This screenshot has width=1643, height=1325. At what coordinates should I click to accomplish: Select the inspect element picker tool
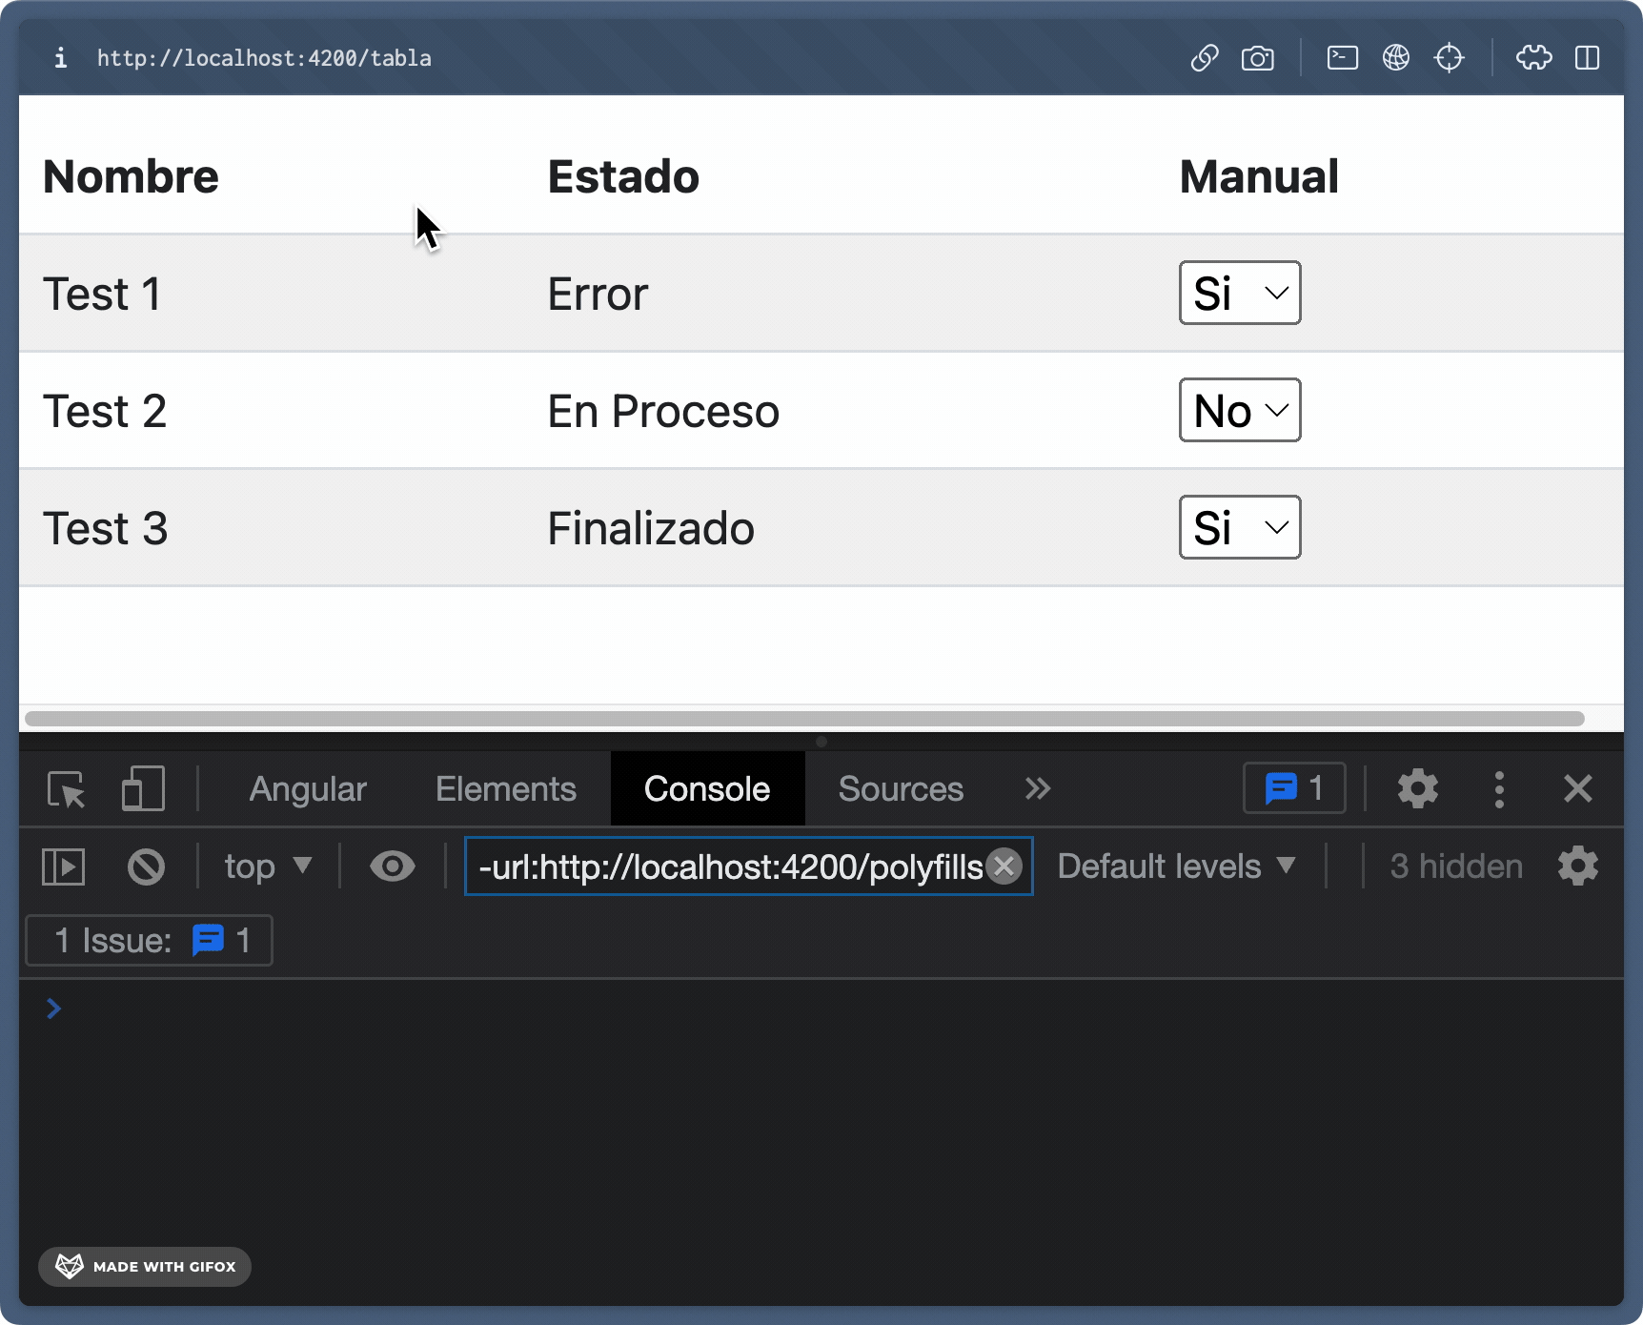point(64,788)
